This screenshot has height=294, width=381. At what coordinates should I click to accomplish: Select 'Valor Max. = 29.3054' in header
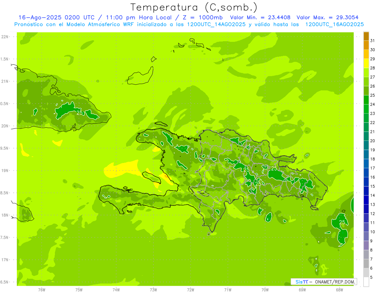point(328,17)
